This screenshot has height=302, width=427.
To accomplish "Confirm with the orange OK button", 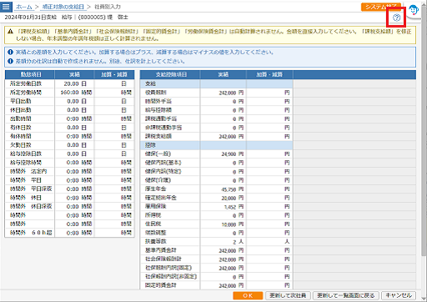I will [248, 295].
